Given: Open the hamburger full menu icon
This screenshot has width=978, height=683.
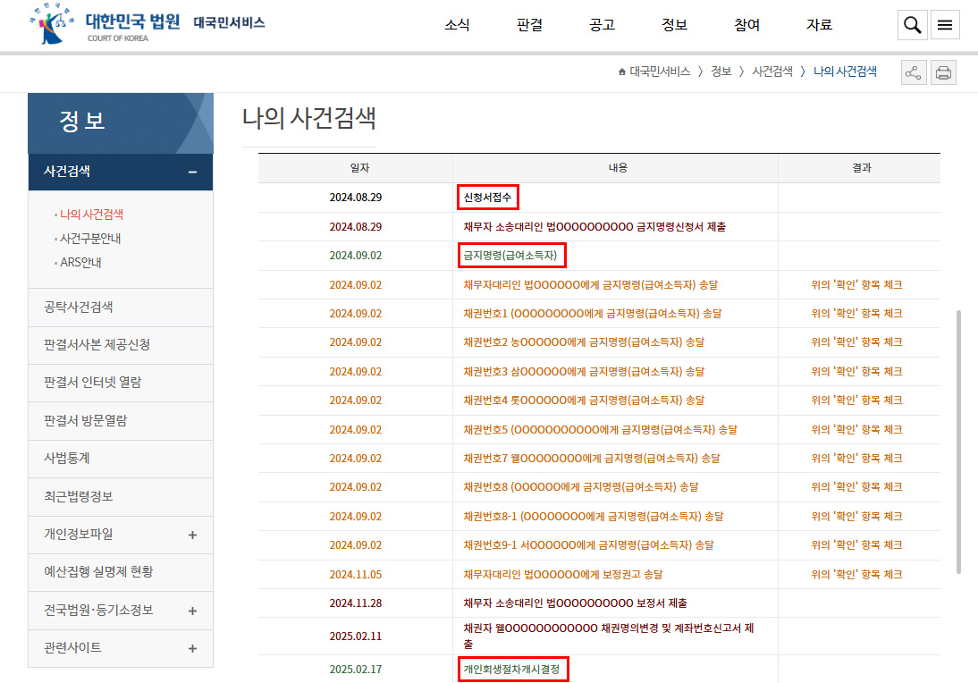Looking at the screenshot, I should (945, 25).
